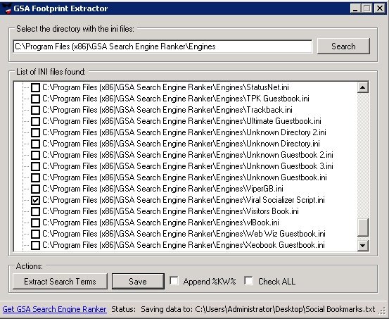Minimize the GSA Footprint Extractor window
Viewport: 389px width, 319px height.
(x=355, y=8)
